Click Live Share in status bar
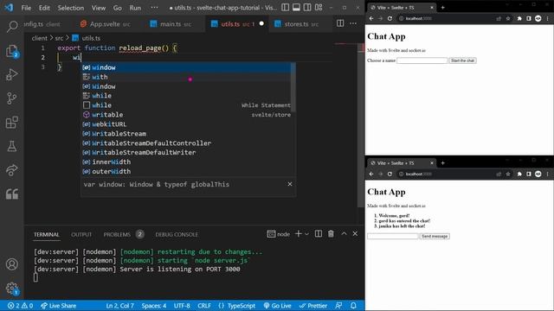This screenshot has height=311, width=554. click(58, 306)
